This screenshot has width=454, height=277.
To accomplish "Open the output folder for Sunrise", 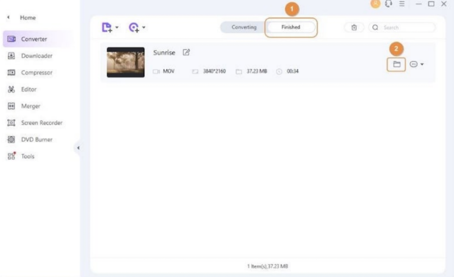I will pos(396,64).
